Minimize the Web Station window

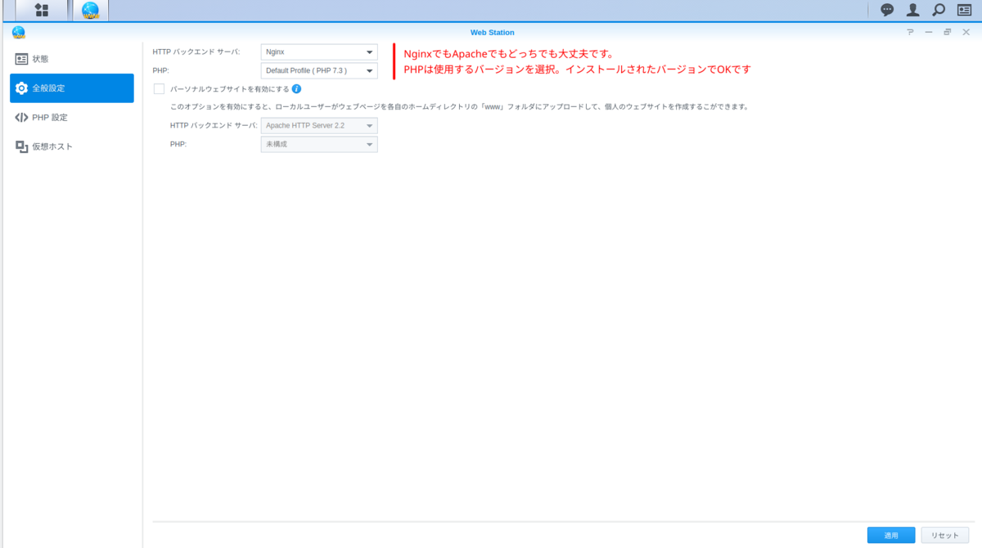(929, 32)
